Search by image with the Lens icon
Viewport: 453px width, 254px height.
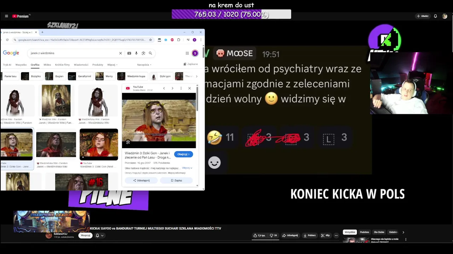[143, 53]
